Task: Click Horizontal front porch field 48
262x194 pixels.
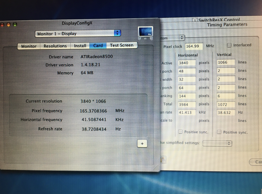Action: 187,71
